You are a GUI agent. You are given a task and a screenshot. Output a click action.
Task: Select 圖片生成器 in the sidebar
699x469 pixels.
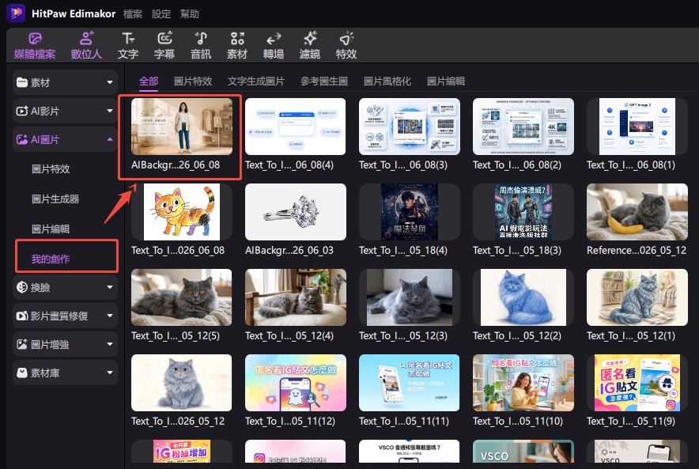pyautogui.click(x=55, y=199)
